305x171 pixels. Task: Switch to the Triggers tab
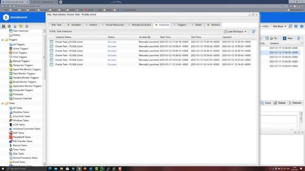coord(180,25)
